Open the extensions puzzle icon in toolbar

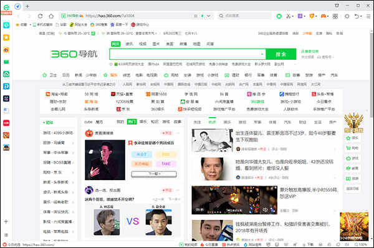click(347, 16)
